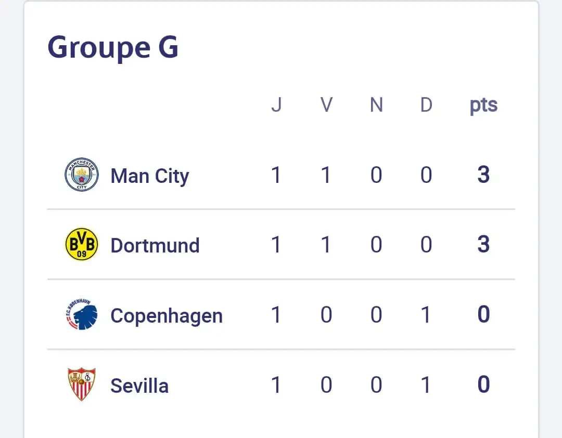
Task: Click the V column header
Action: [x=326, y=105]
